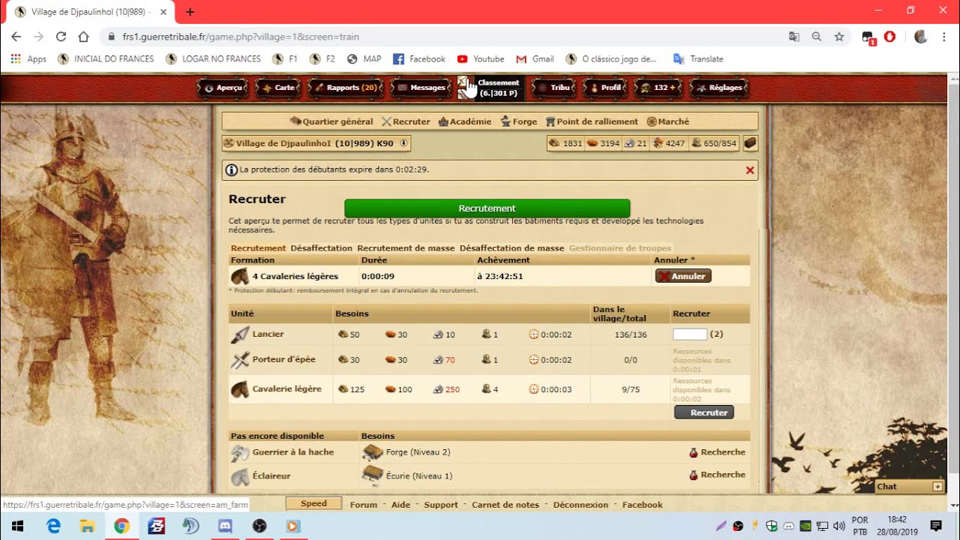
Task: Open Carnet de notes footer link
Action: 505,505
